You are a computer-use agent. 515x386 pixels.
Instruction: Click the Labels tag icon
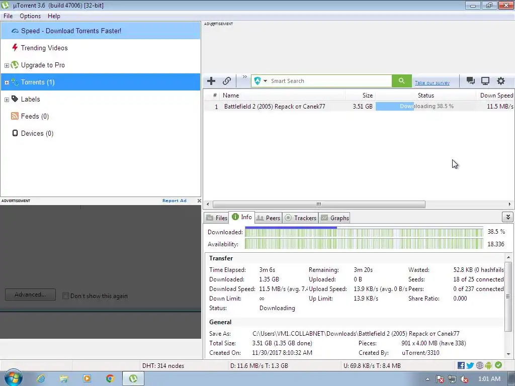click(x=15, y=99)
